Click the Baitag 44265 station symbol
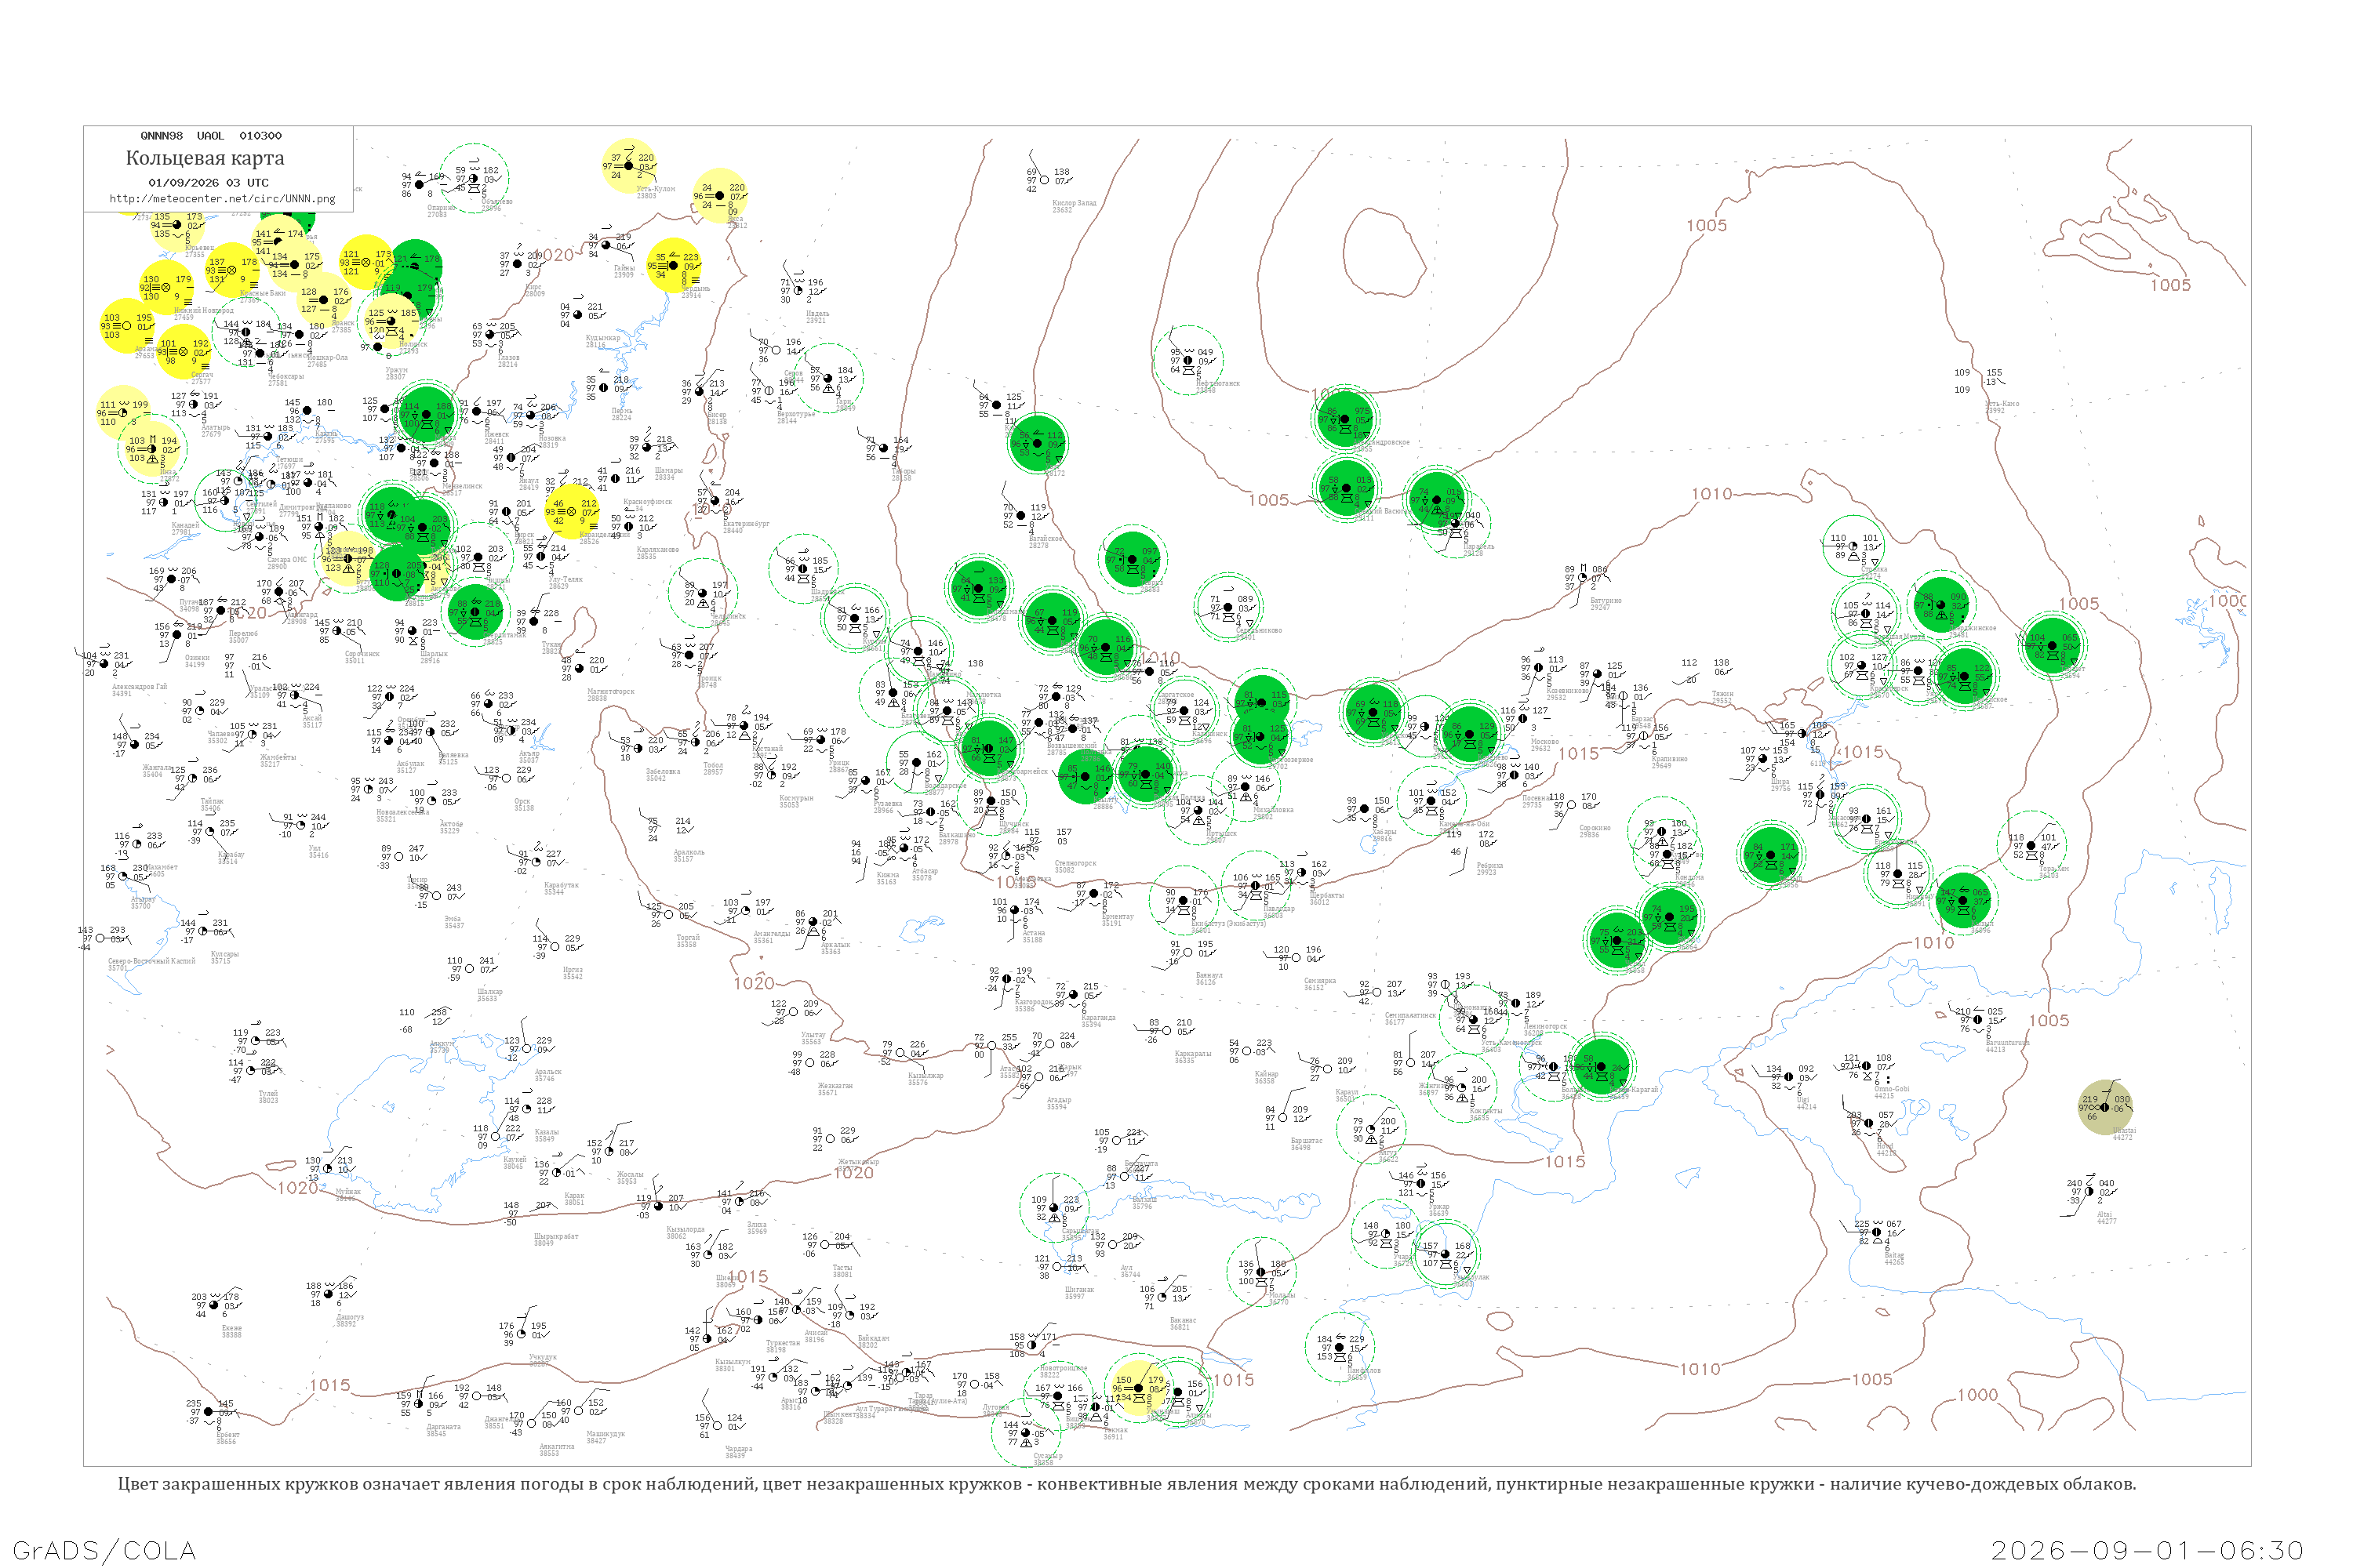 point(1877,1233)
